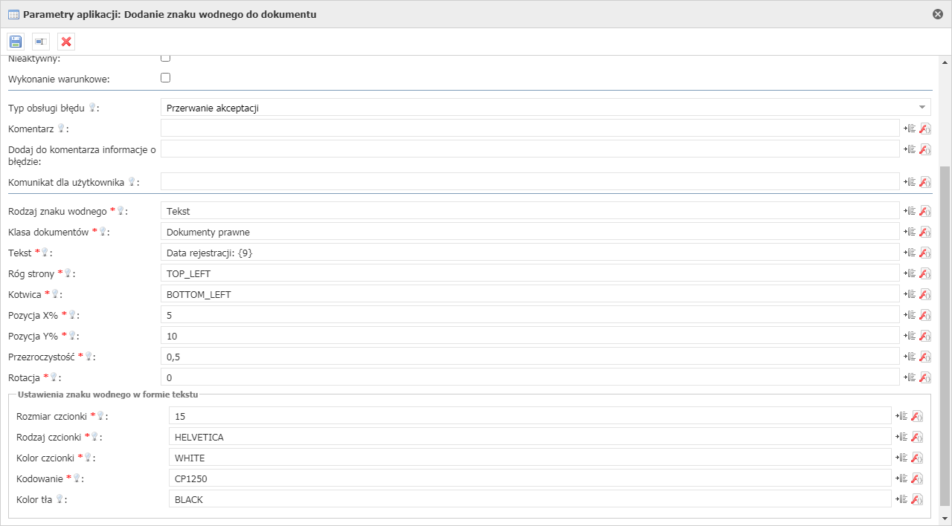This screenshot has width=952, height=526.
Task: Click the HELVETICA font field
Action: pos(530,437)
